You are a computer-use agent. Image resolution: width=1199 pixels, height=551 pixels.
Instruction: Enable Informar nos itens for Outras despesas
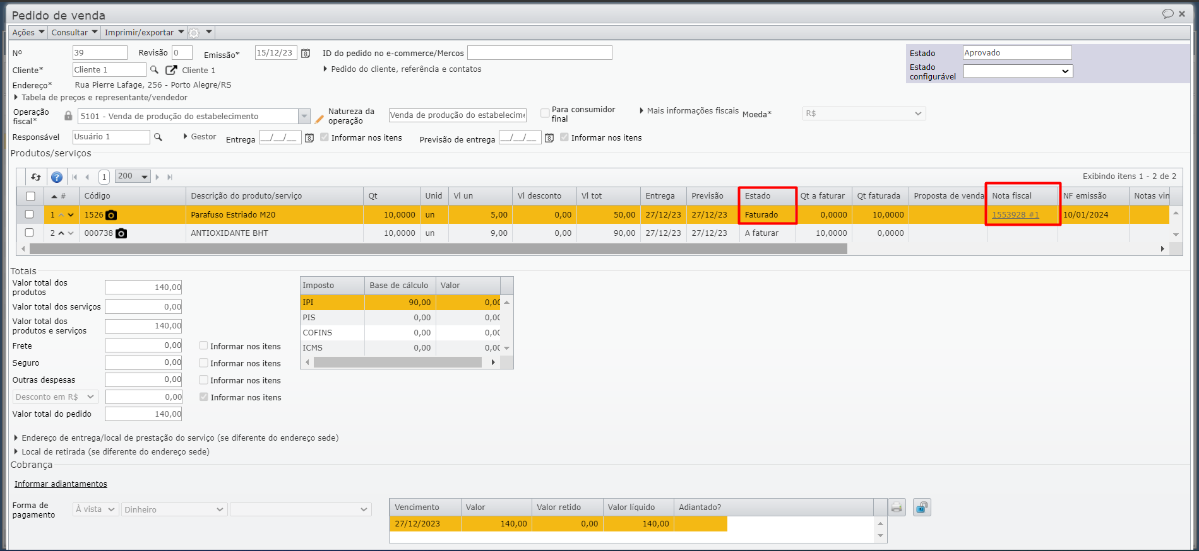pyautogui.click(x=203, y=380)
